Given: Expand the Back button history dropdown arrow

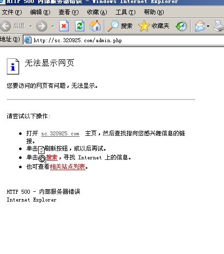Looking at the screenshot, I should 30,26.
